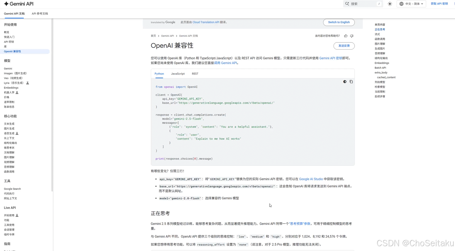Click flask icon next to 语音生成
The image size is (455, 251).
pyautogui.click(x=17, y=133)
